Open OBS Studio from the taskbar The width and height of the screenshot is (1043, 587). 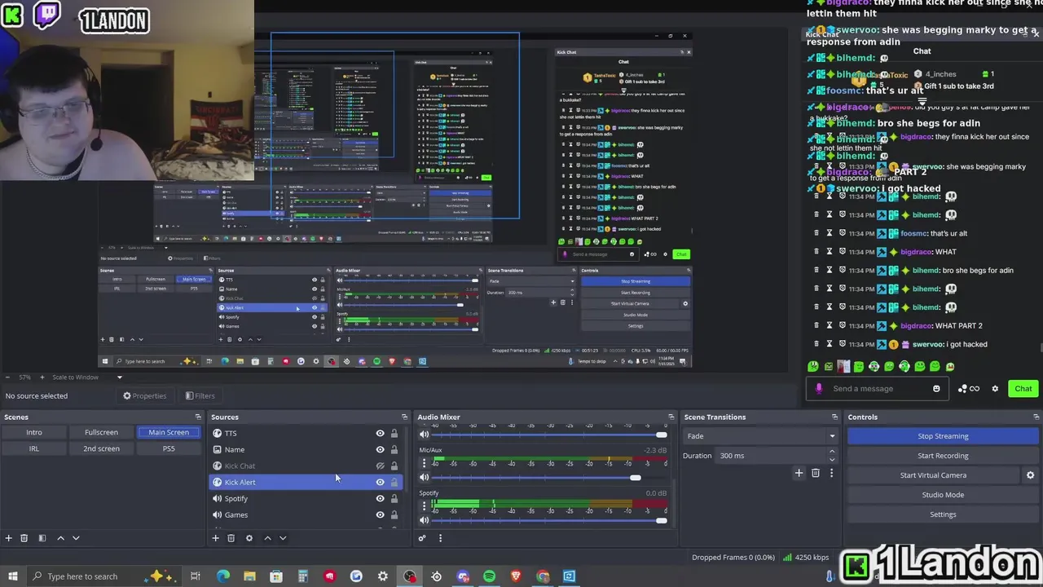[x=409, y=576]
